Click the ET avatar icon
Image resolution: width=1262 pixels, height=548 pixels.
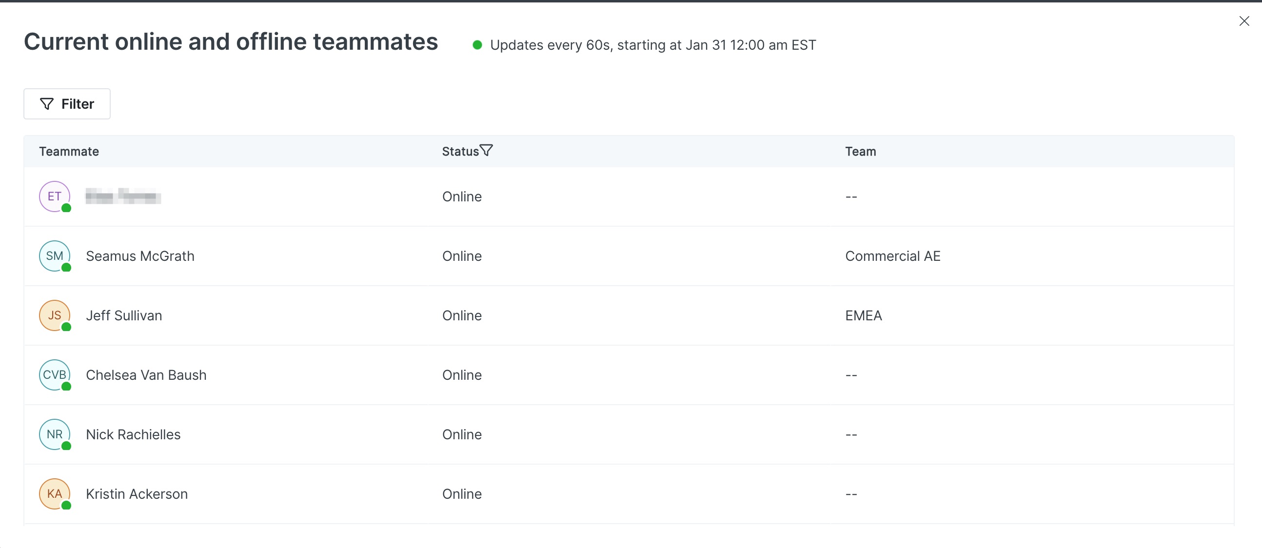[55, 196]
